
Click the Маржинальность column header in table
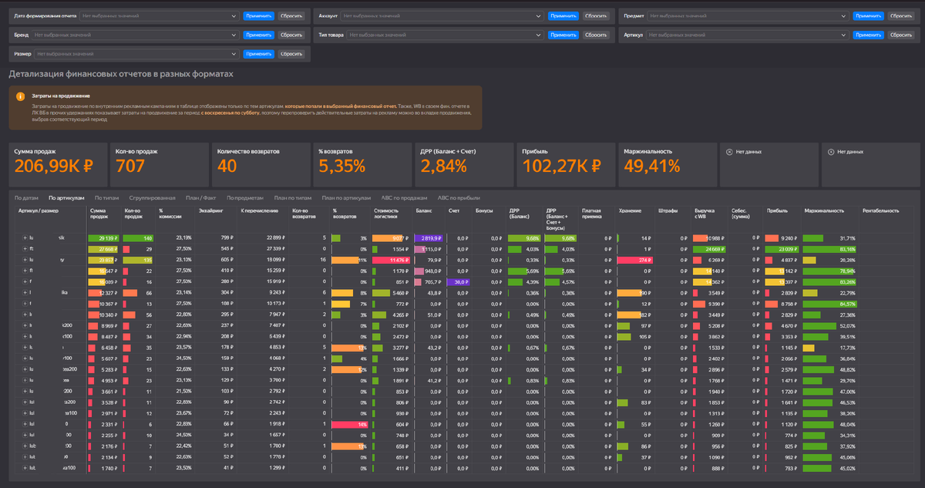(824, 210)
